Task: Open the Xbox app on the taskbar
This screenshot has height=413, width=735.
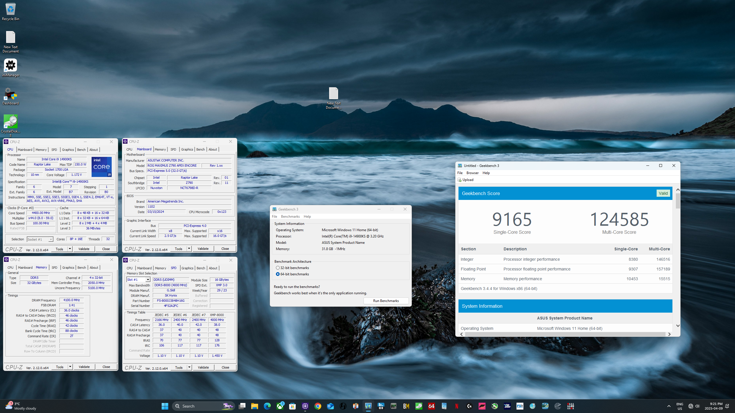Action: tap(280, 406)
